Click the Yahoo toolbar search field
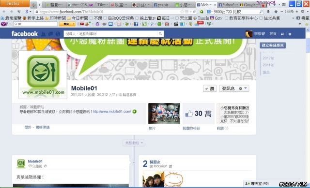Viewport: 310px width, 188px height. coord(35,24)
